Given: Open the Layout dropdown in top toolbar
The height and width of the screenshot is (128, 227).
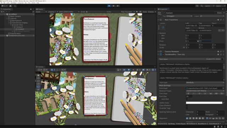Looking at the screenshot, I should pyautogui.click(x=220, y=6).
